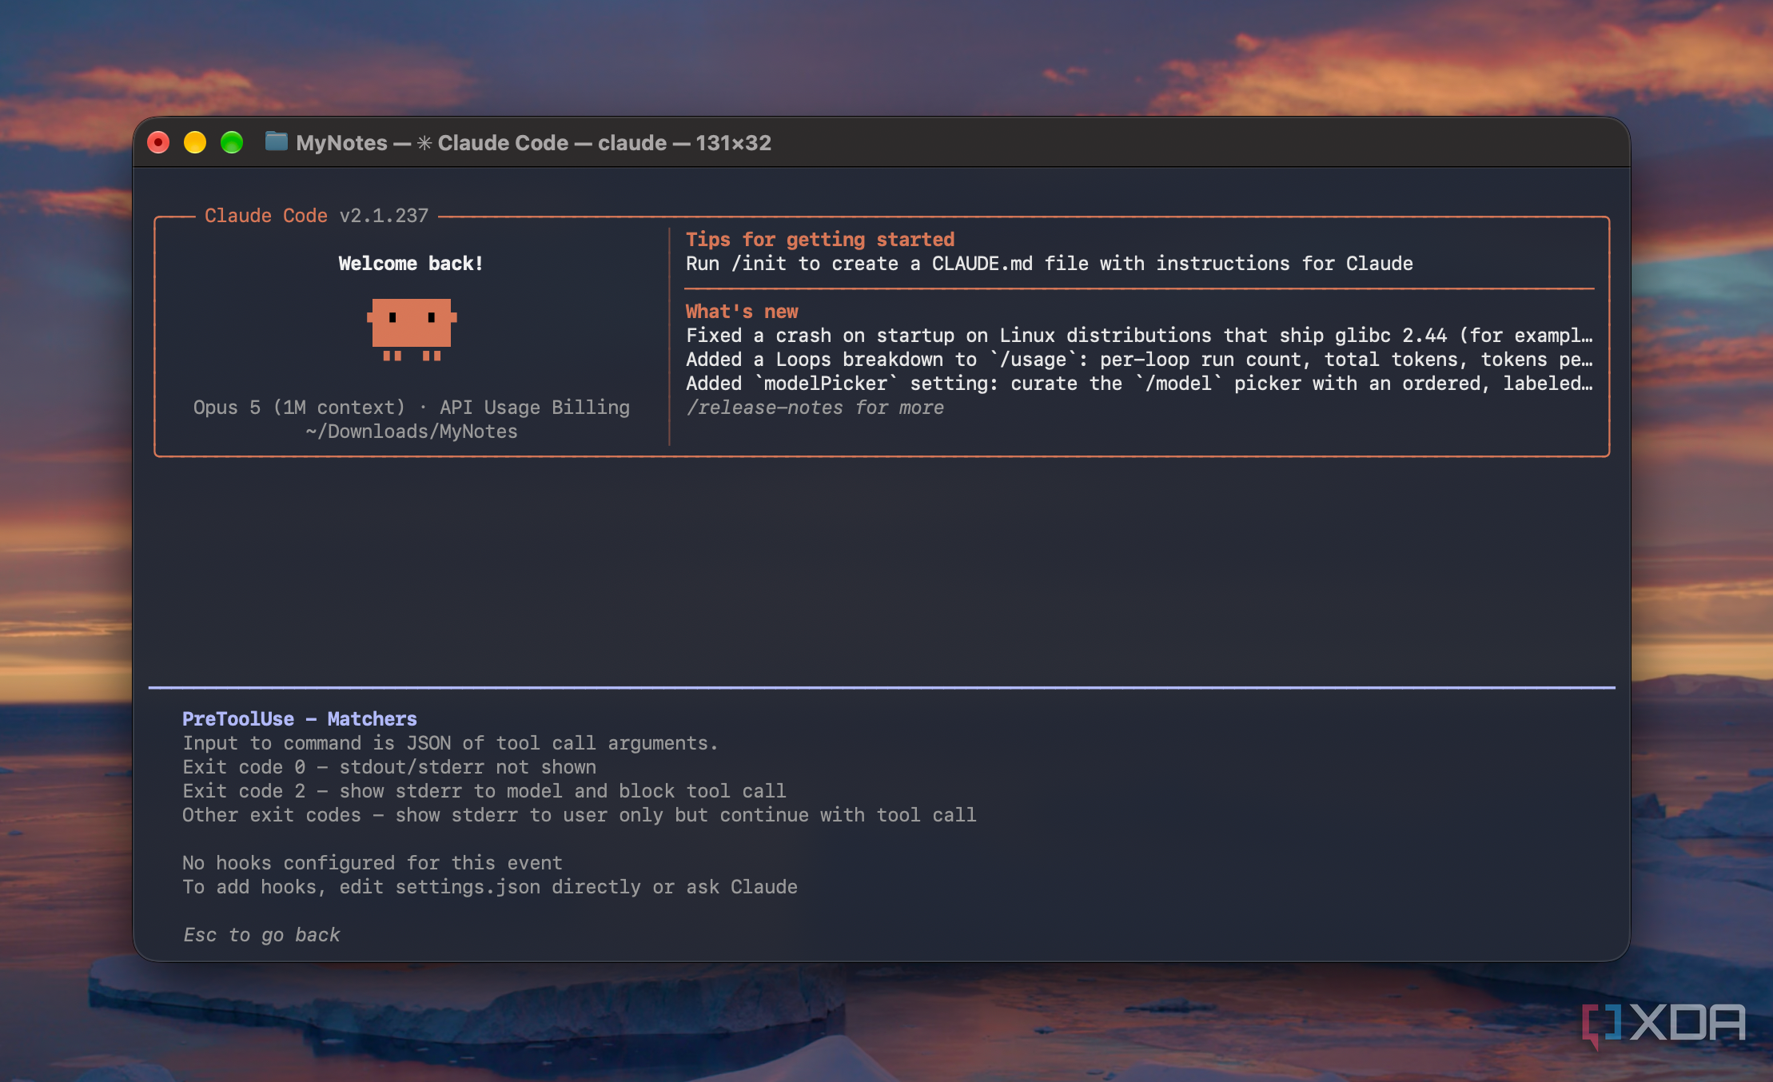Click the '~/Downloads/MyNotes' path text
1773x1082 pixels.
coord(412,432)
